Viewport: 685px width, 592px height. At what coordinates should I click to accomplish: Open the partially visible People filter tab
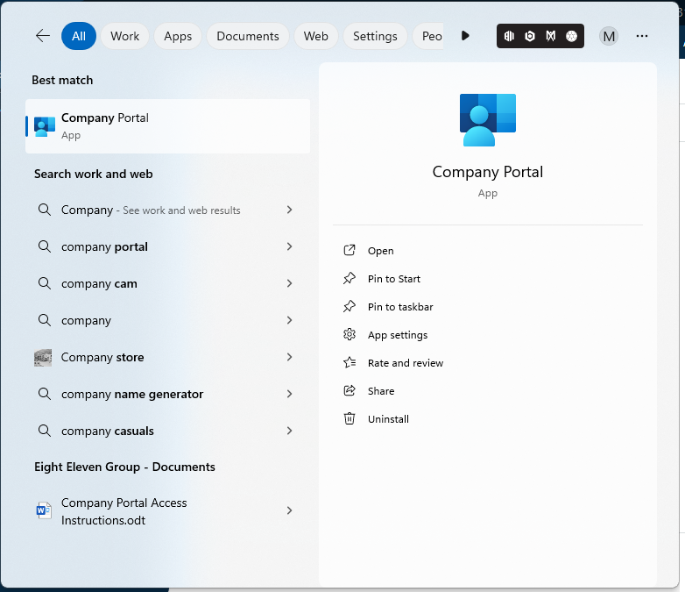point(428,36)
